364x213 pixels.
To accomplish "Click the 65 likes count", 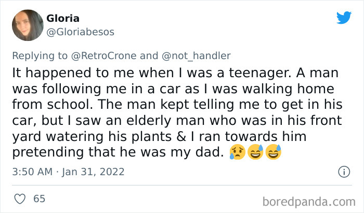I will (x=39, y=198).
